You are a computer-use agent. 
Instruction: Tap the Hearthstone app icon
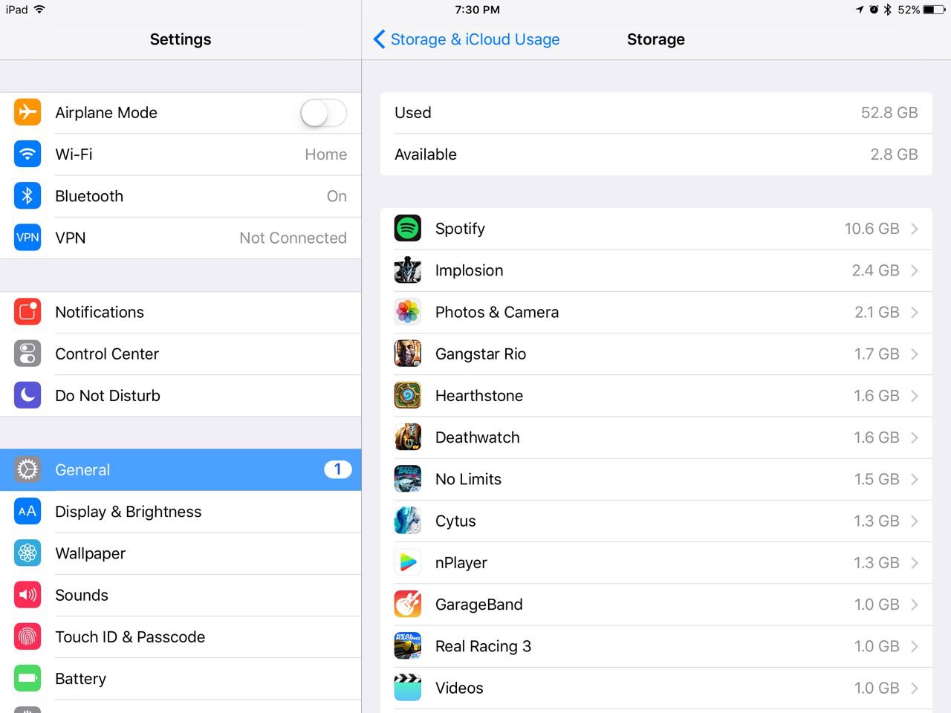point(408,395)
